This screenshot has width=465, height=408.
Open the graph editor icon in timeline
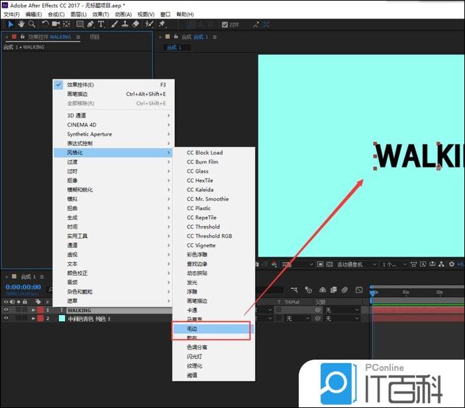359,289
